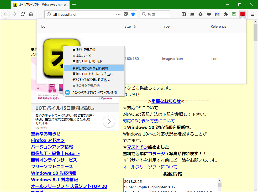This screenshot has width=258, height=192.
Task: Open バージョンアップ情報 link
Action: [x=52, y=147]
